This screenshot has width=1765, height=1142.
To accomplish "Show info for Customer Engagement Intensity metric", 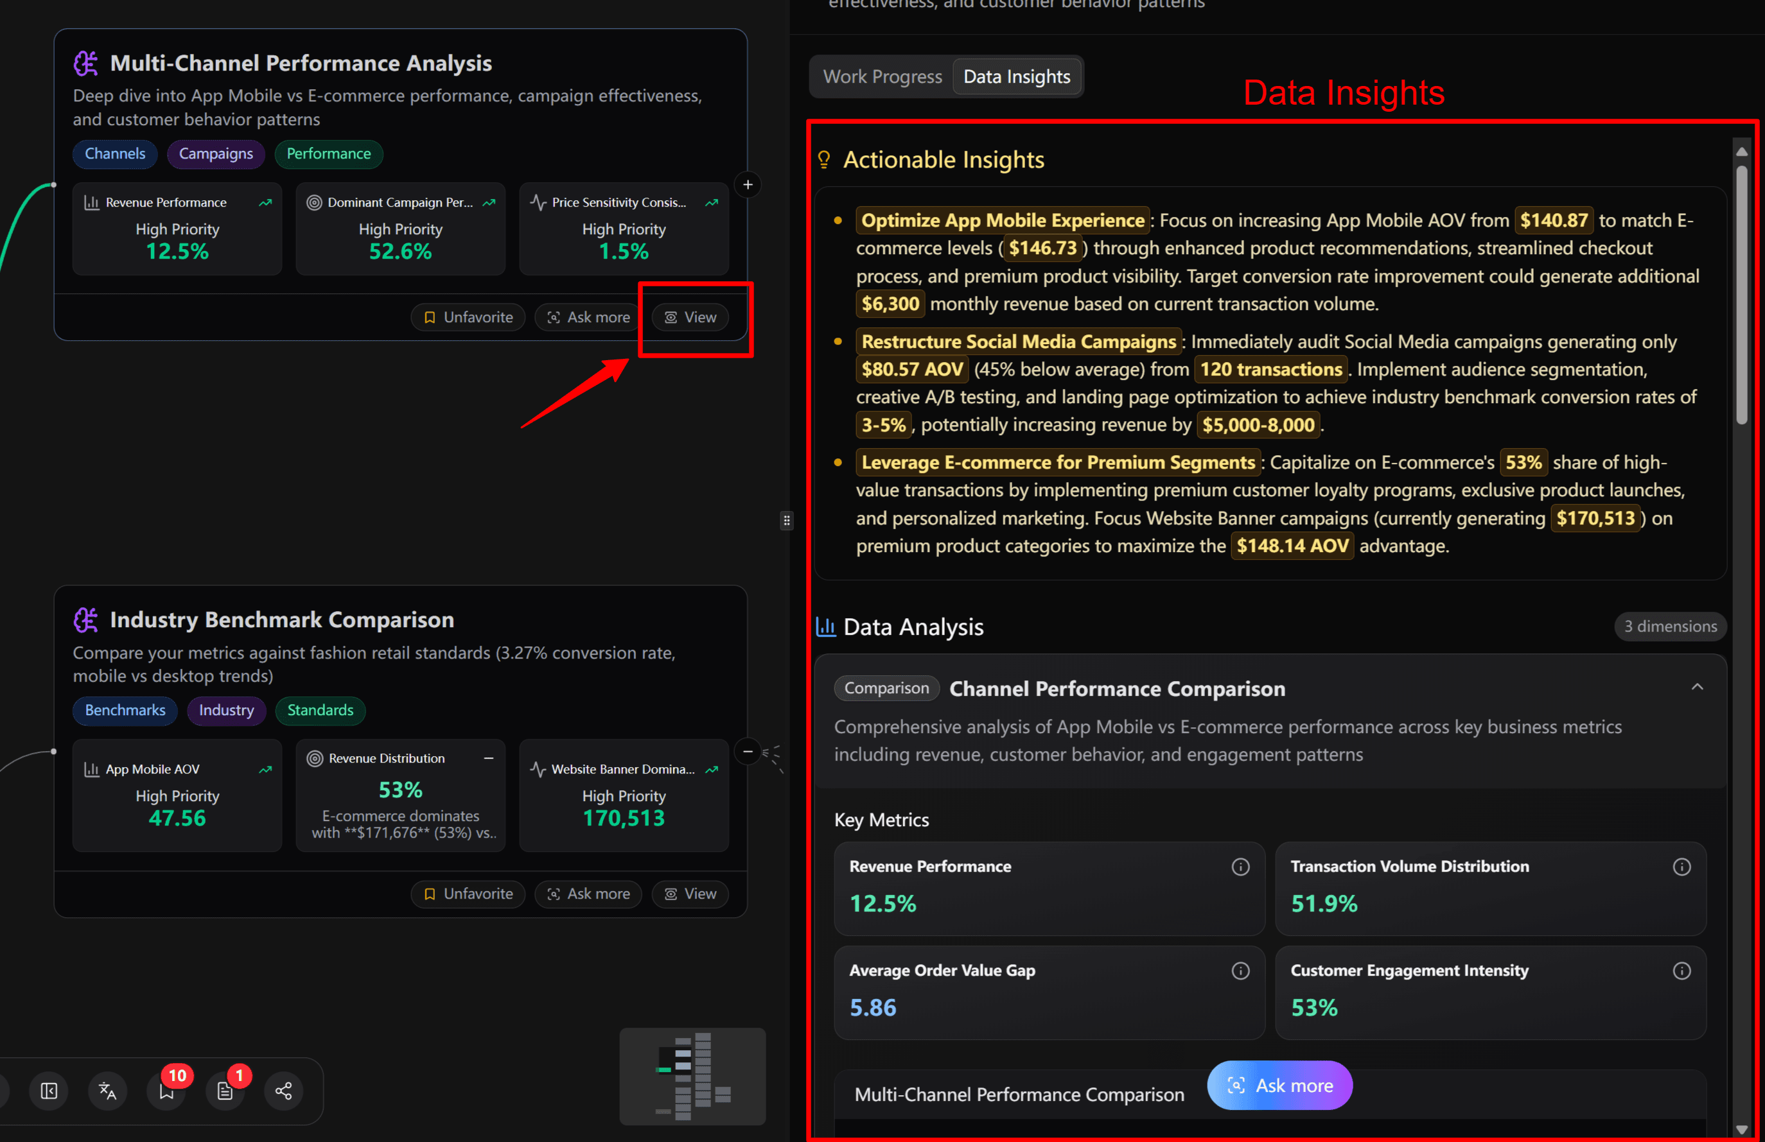I will 1682,970.
